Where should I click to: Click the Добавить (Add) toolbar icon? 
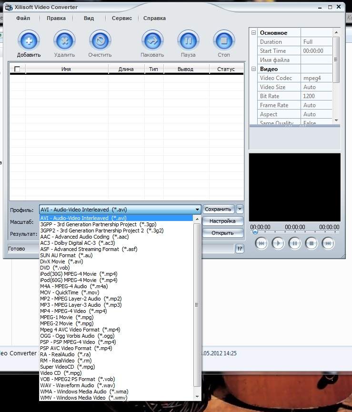click(29, 41)
